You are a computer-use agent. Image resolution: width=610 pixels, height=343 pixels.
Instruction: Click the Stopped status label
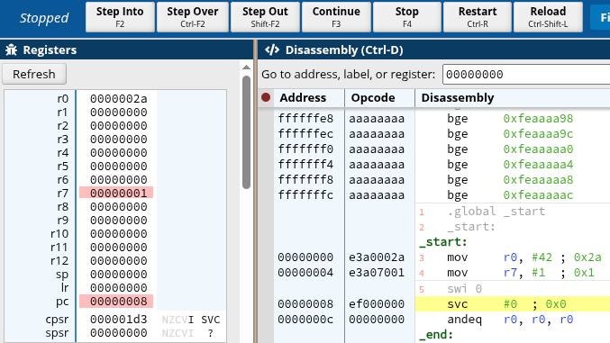[44, 18]
